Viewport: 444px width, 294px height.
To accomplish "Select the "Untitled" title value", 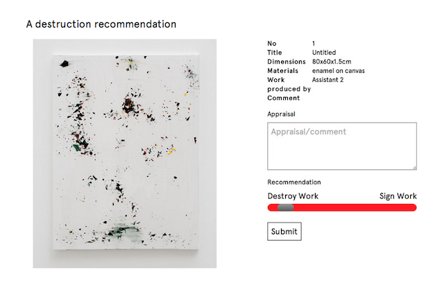I will click(325, 52).
